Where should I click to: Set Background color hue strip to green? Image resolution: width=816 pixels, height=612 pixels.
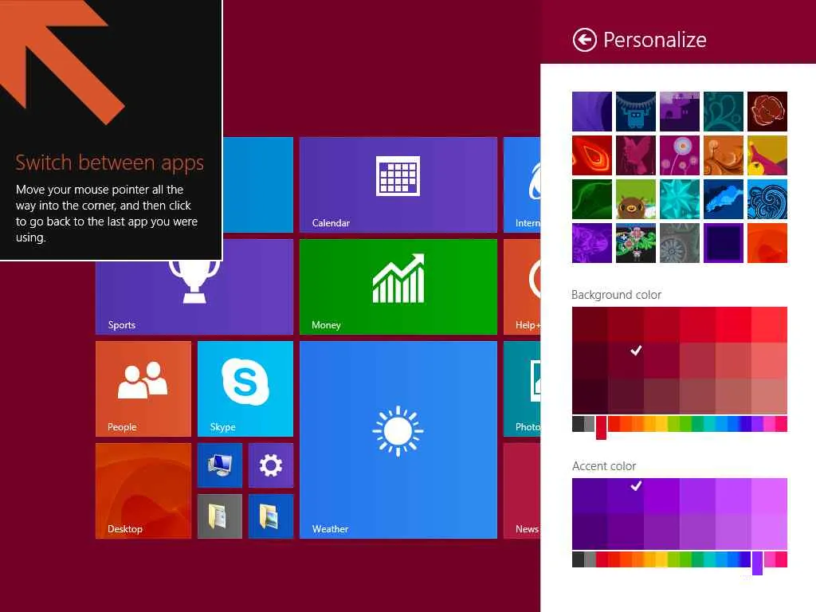point(685,424)
